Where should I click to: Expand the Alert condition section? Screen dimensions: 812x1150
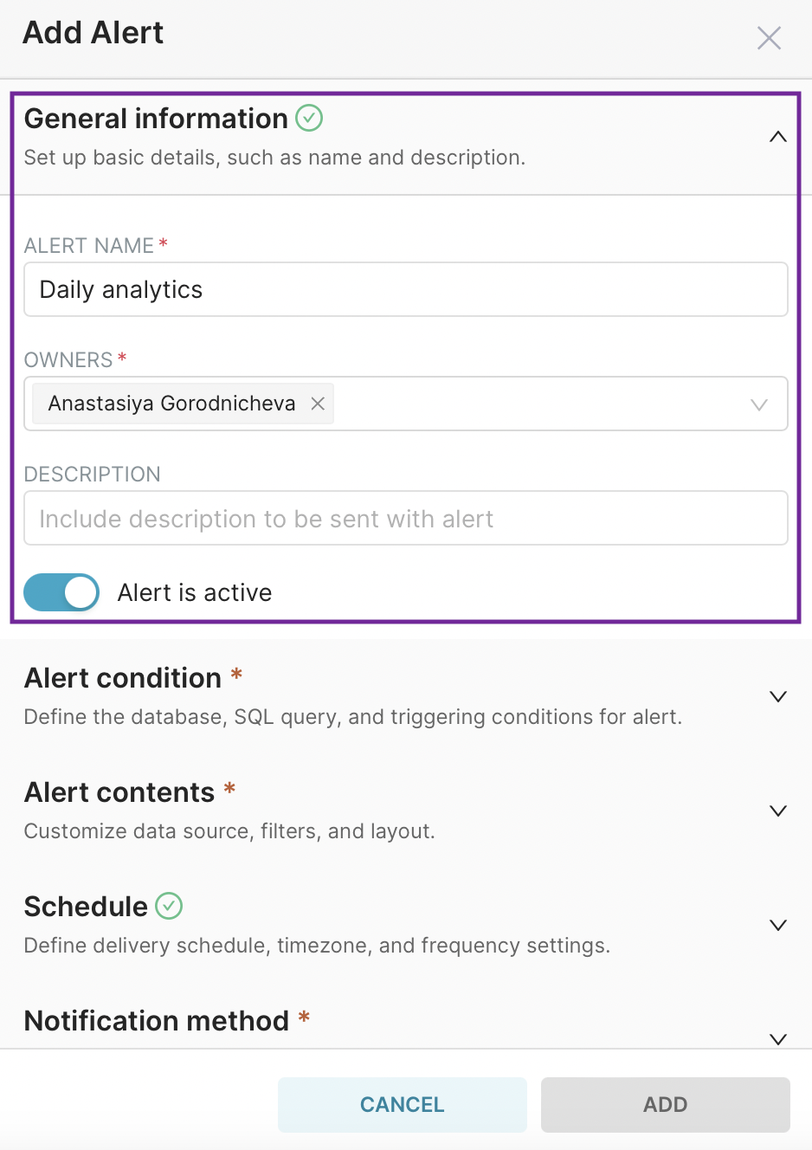(777, 696)
